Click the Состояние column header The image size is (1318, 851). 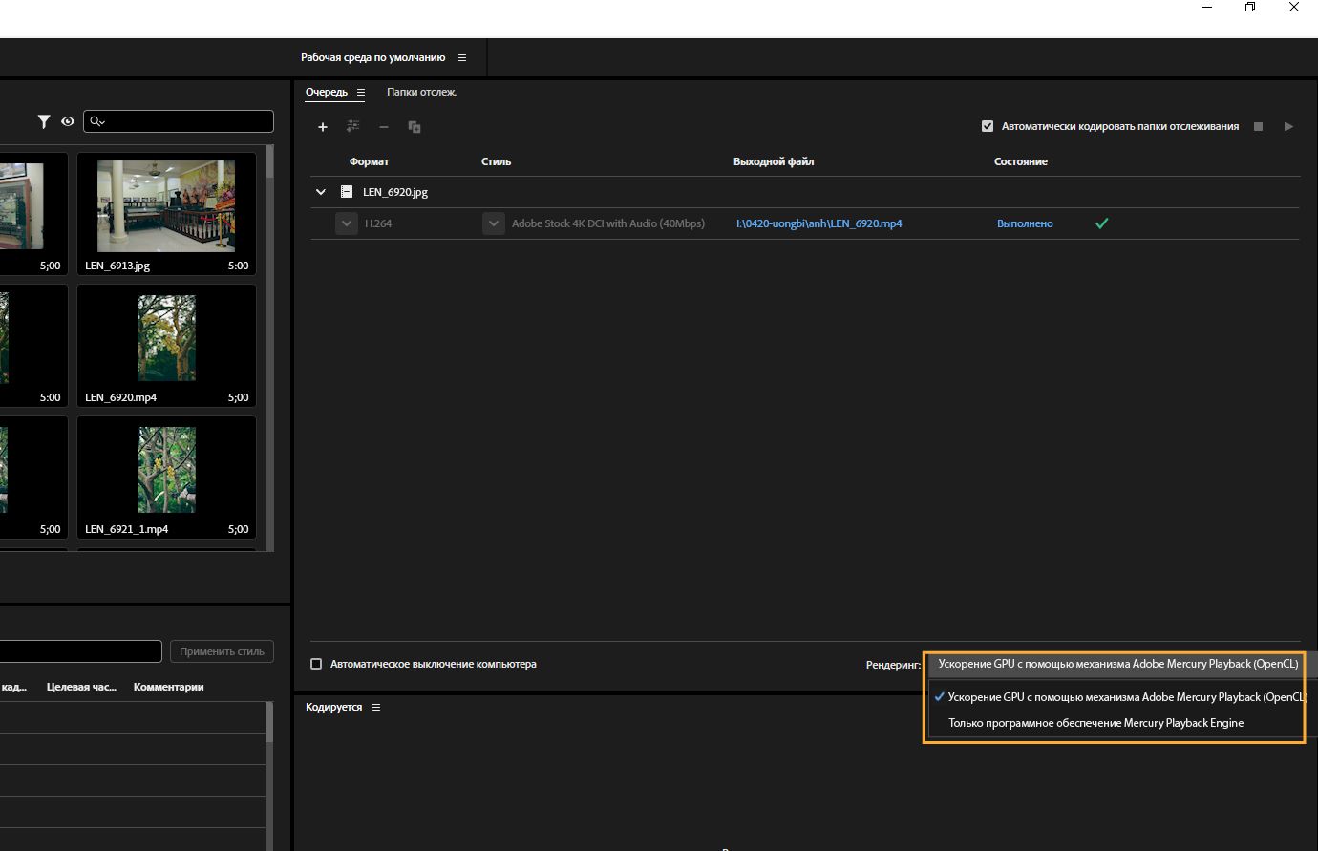pyautogui.click(x=1021, y=161)
